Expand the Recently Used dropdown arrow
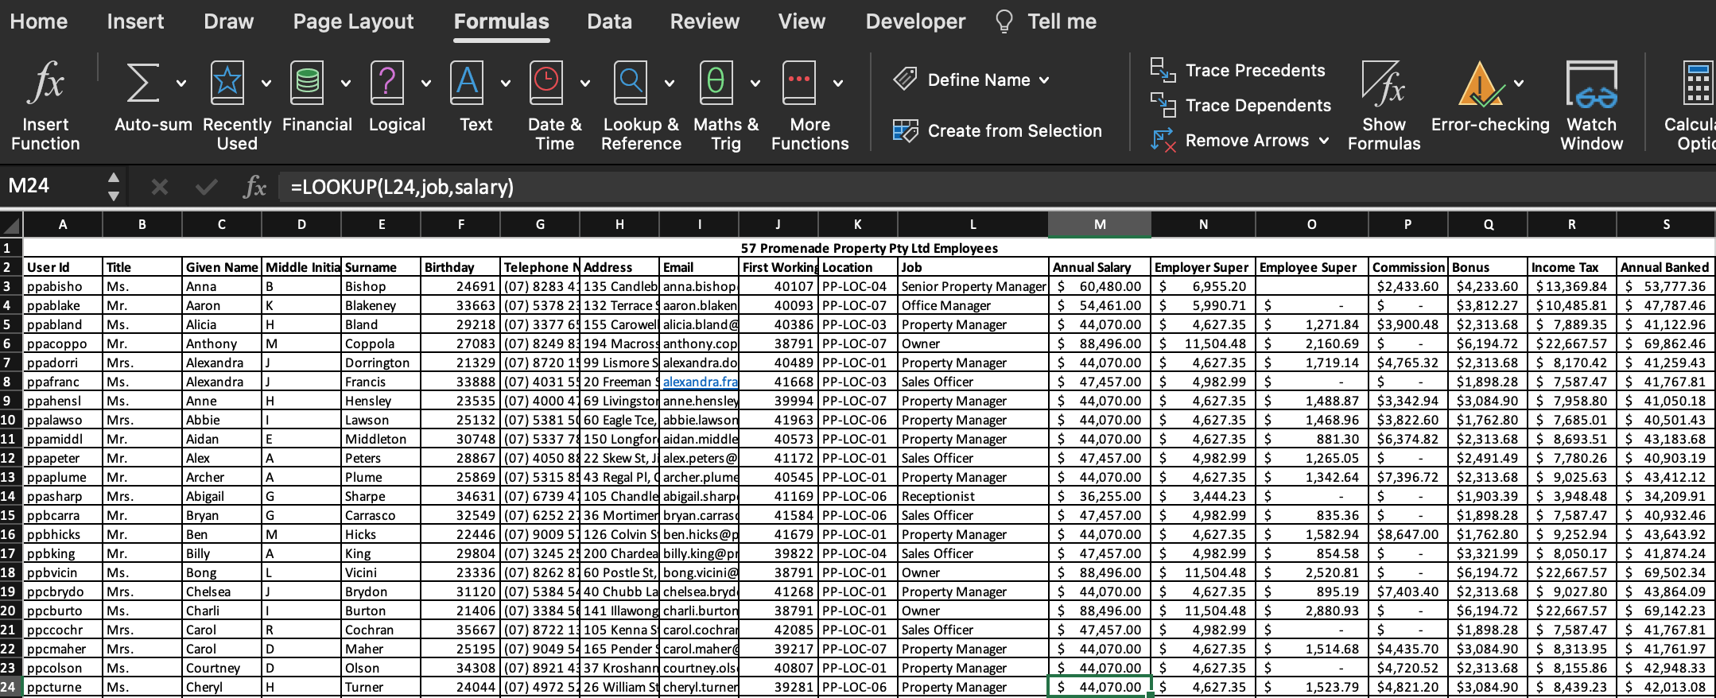Image resolution: width=1716 pixels, height=698 pixels. [266, 83]
